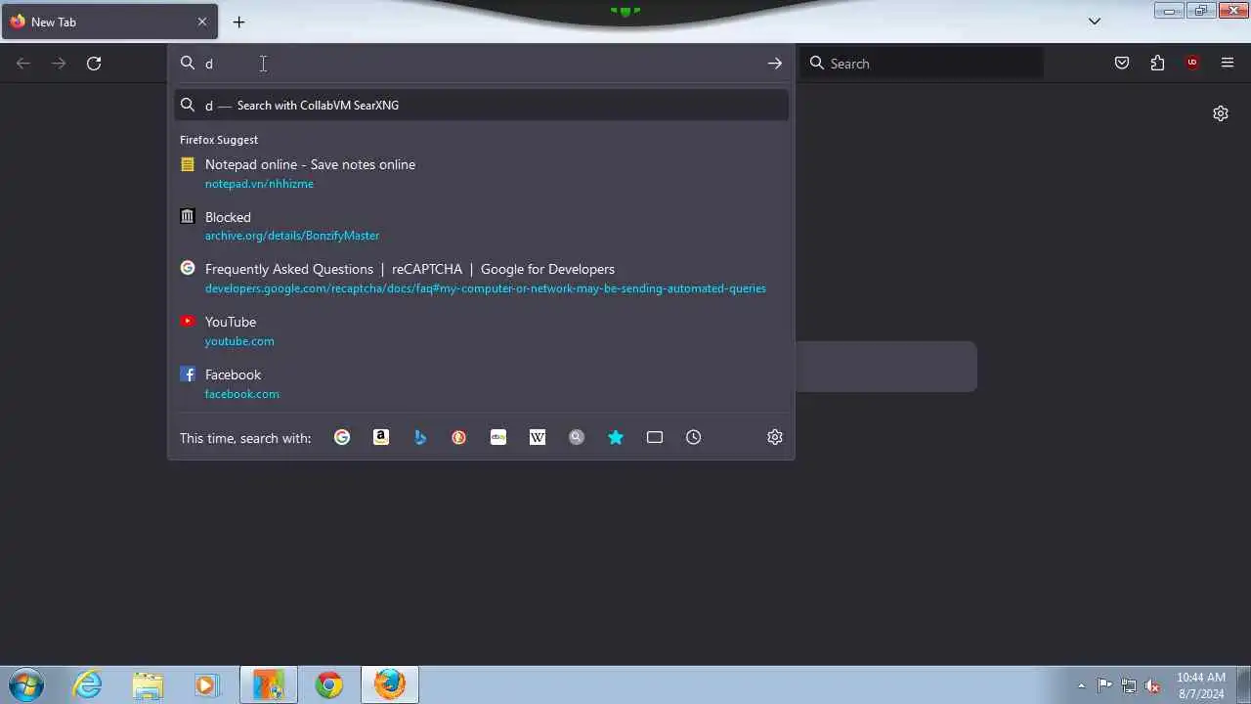Image resolution: width=1251 pixels, height=704 pixels.
Task: Open new tab page personalize gear
Action: 1221,113
